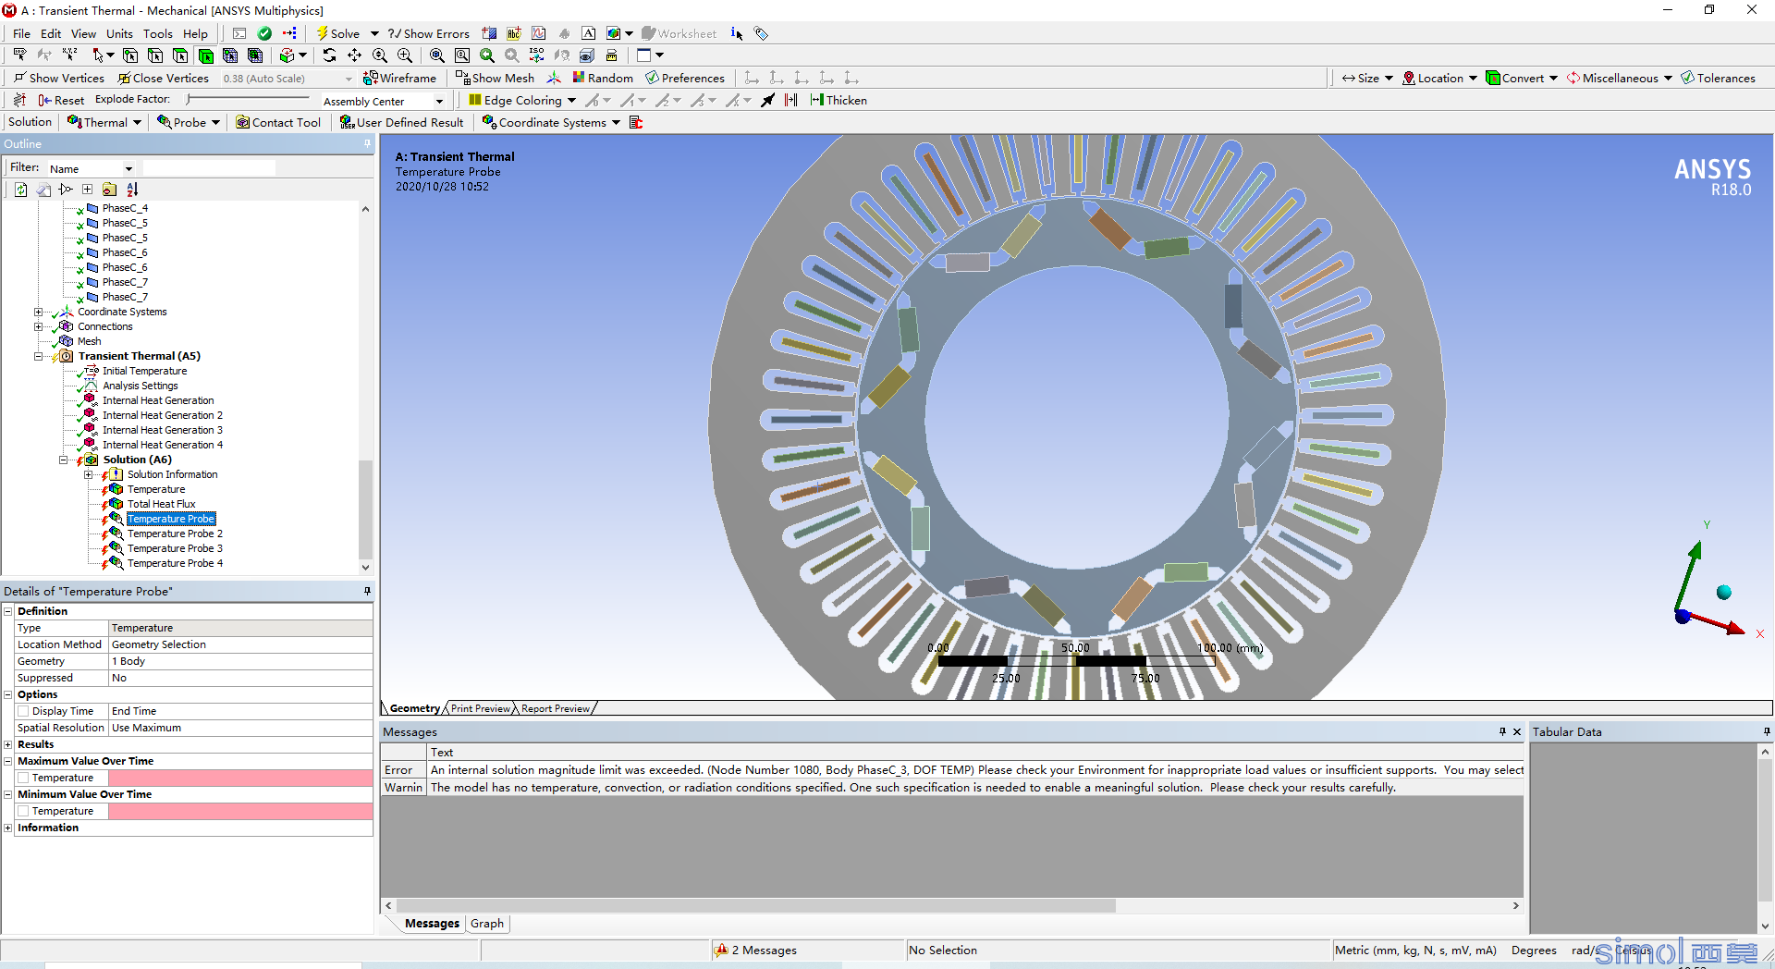Click the Rotate view tool icon
This screenshot has height=969, width=1775.
(329, 55)
